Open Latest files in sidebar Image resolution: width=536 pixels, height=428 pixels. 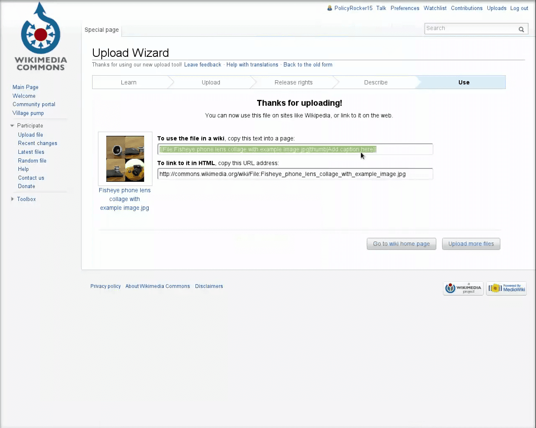[31, 152]
